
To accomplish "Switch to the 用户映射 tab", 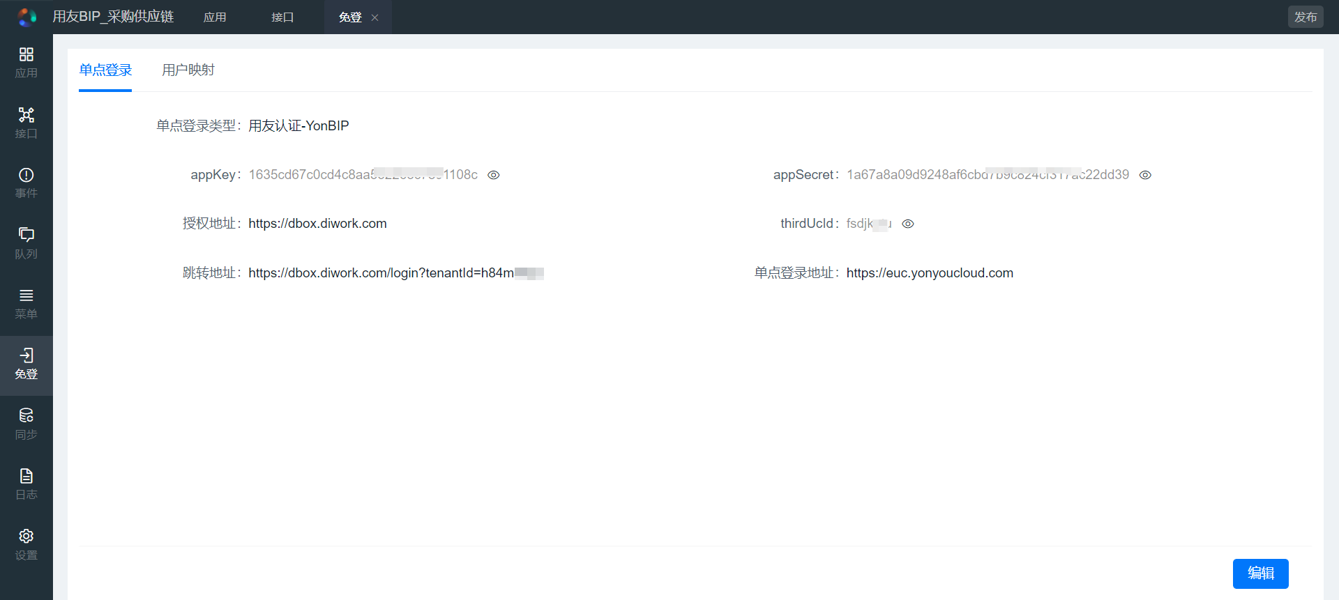I will pos(188,70).
